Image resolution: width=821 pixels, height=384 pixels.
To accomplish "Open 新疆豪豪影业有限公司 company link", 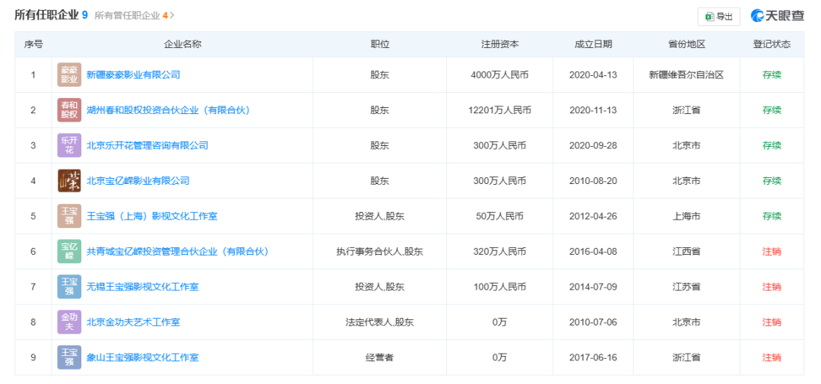I will tap(133, 75).
